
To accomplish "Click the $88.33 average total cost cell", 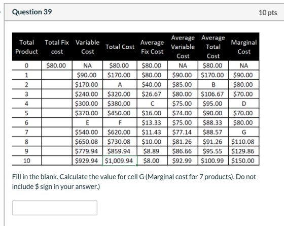I will [x=214, y=122].
